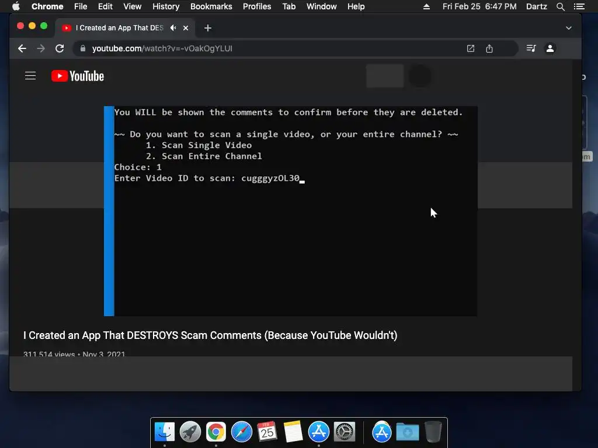This screenshot has height=448, width=598.
Task: Open the Chrome profile avatar
Action: [x=550, y=48]
